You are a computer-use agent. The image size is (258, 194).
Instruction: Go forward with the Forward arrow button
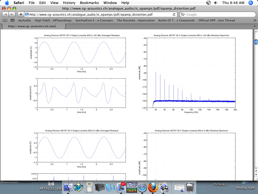(x=12, y=14)
